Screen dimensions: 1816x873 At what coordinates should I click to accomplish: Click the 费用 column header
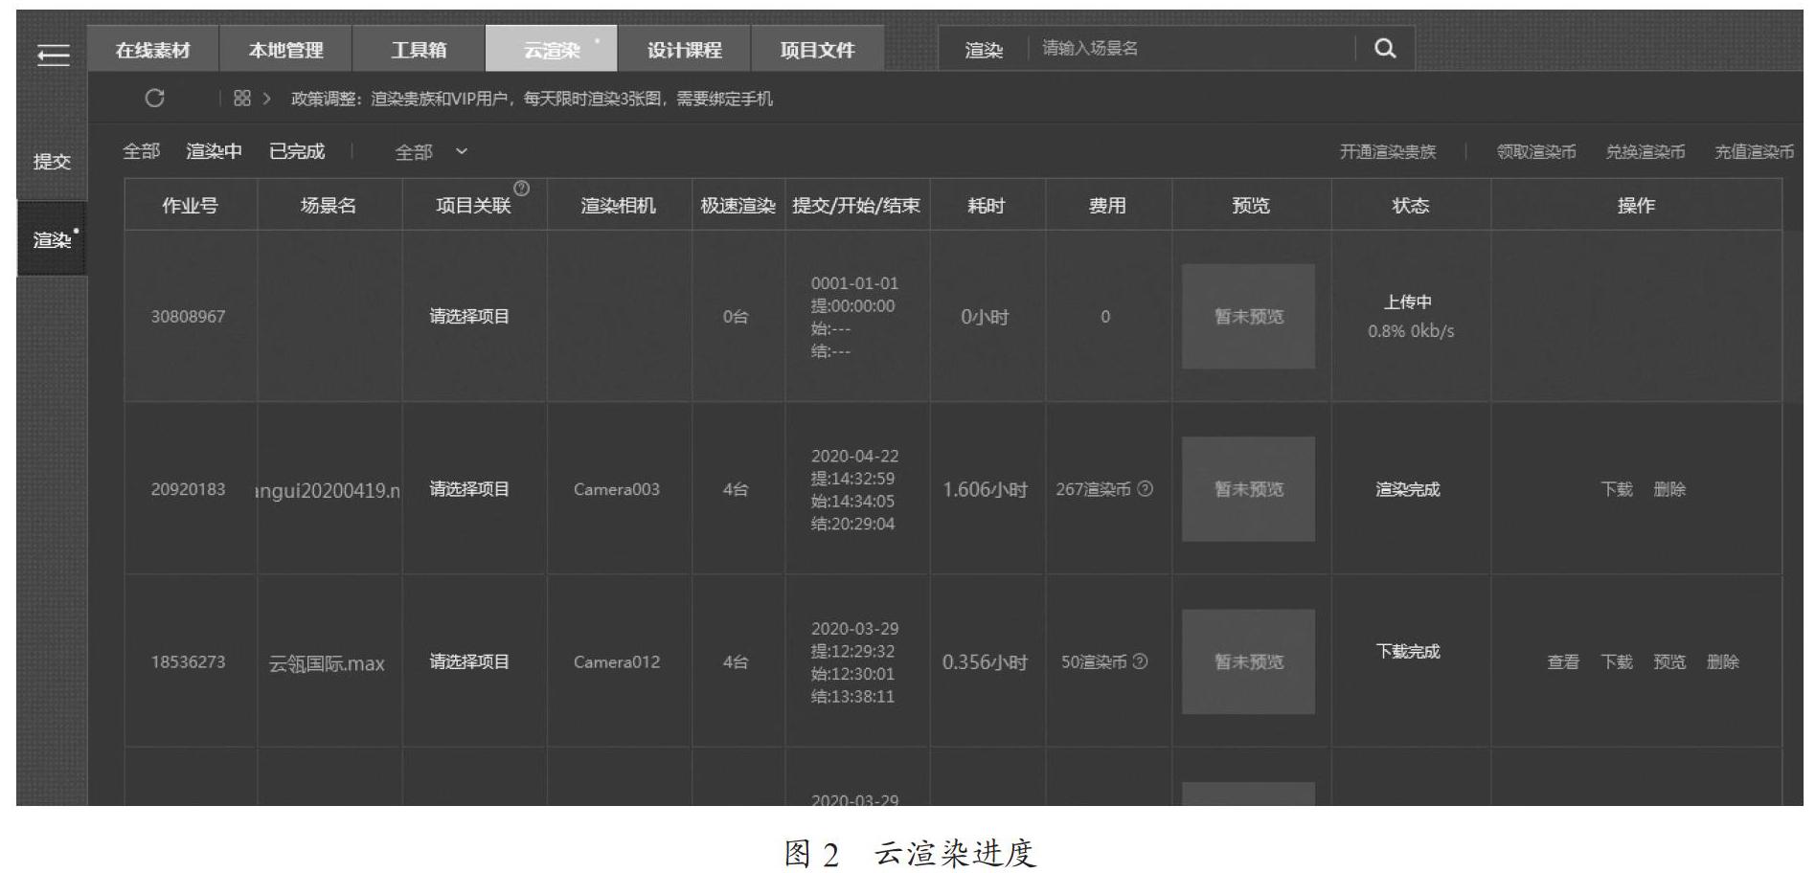pyautogui.click(x=1107, y=205)
